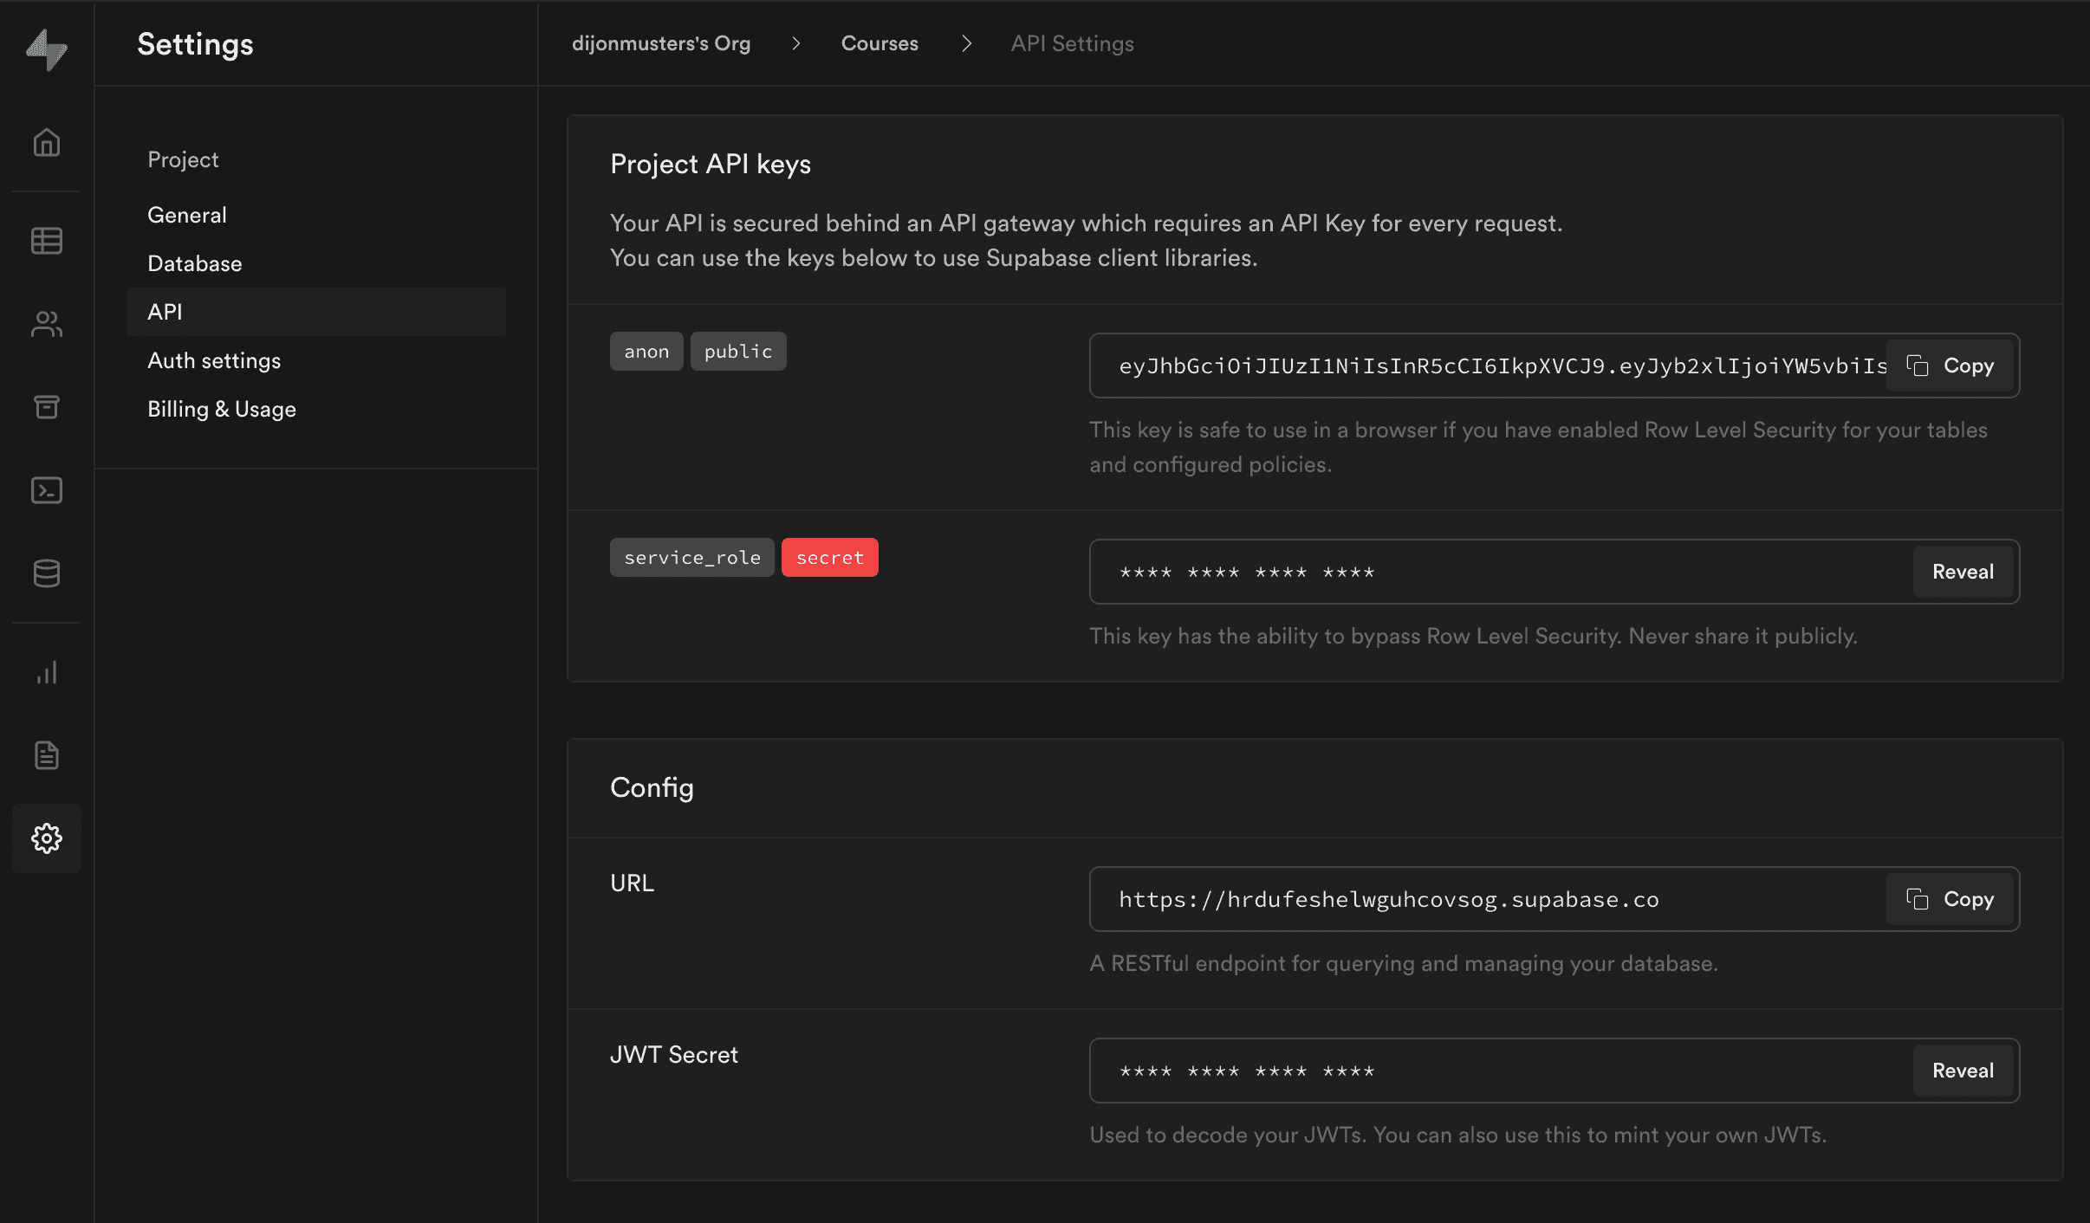Screen dimensions: 2090x1223
Task: Click the Reports analytics icon
Action: [x=47, y=671]
